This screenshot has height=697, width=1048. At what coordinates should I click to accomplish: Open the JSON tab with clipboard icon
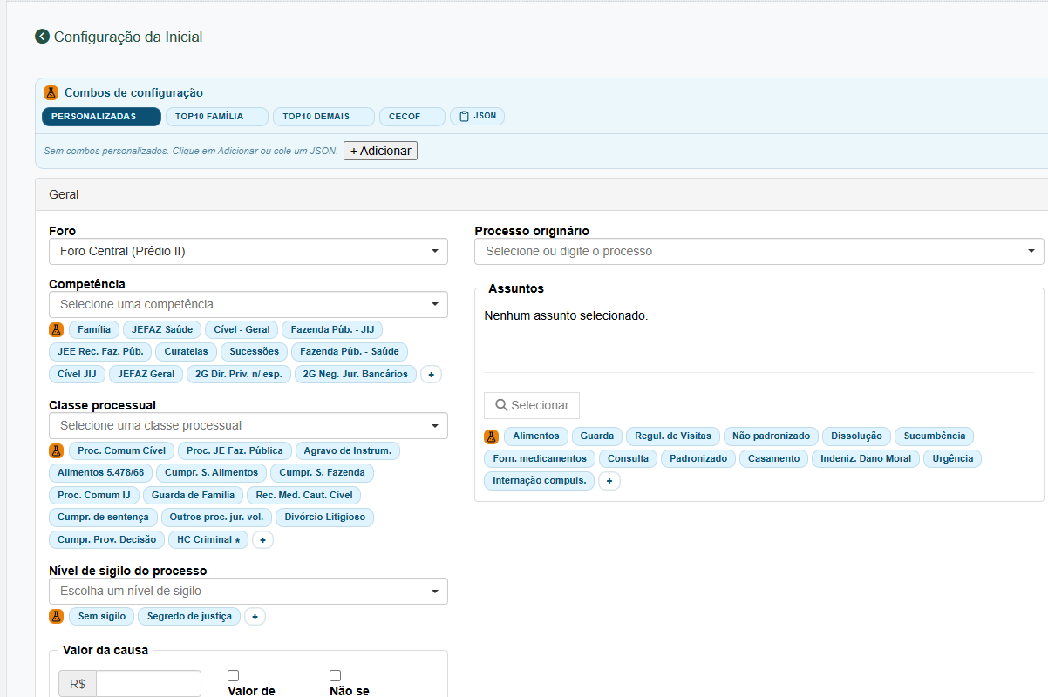click(x=477, y=116)
